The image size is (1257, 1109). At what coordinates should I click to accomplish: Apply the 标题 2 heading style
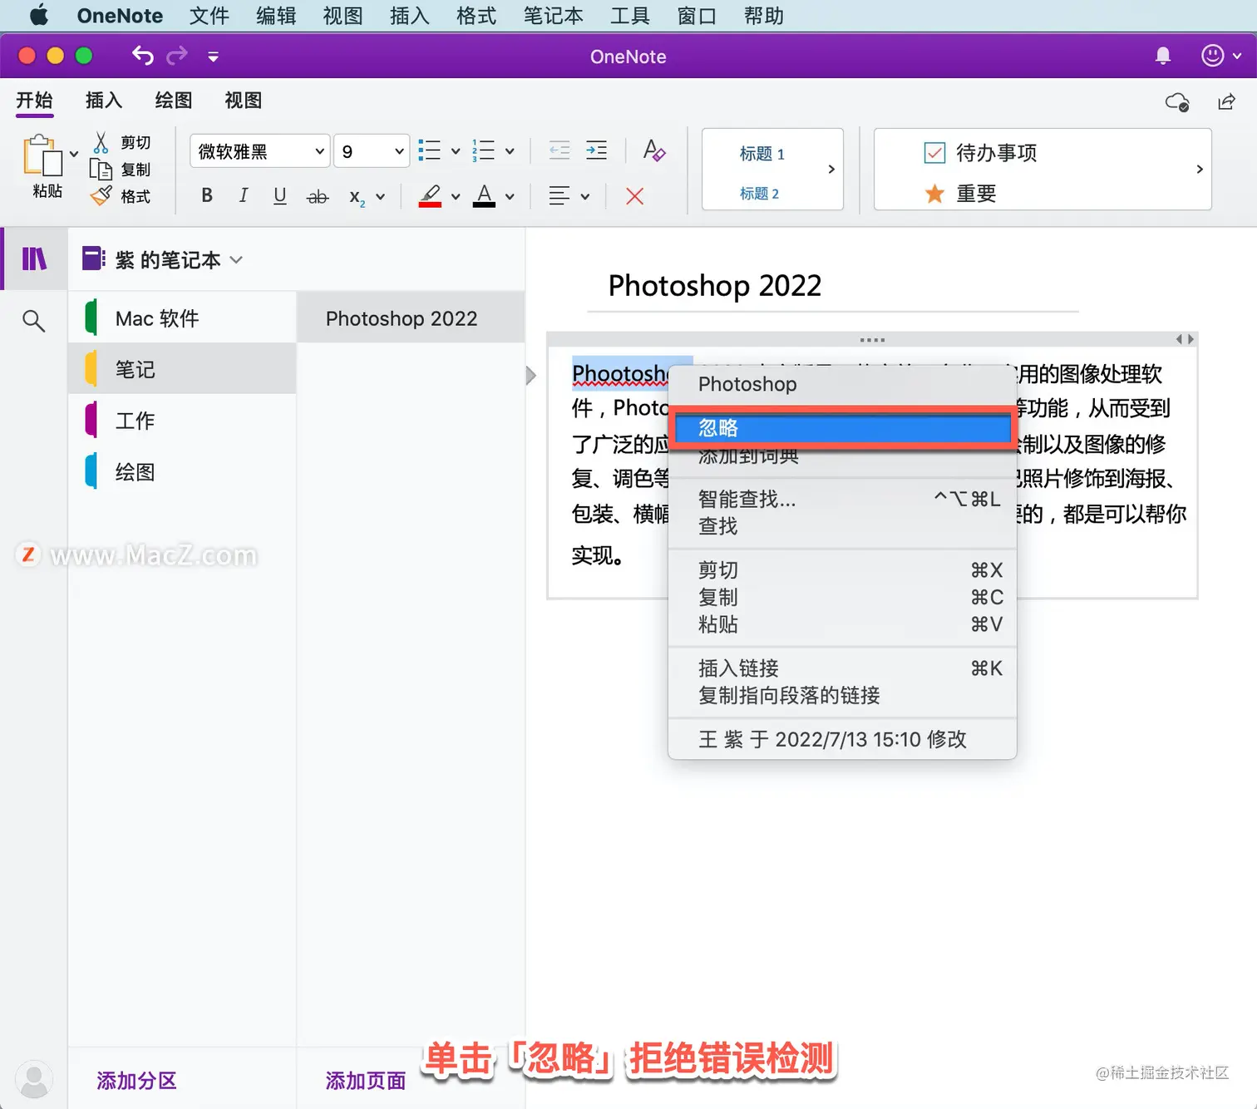pos(759,194)
